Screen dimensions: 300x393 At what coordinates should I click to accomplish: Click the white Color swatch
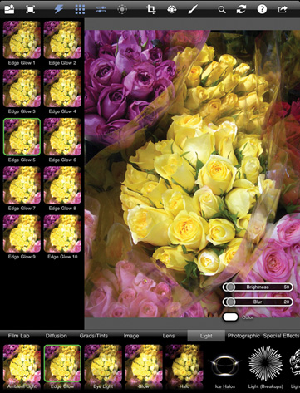(x=230, y=317)
